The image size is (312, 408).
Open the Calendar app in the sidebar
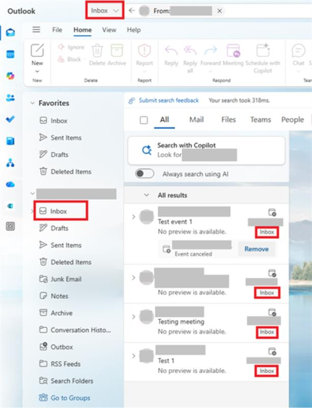[10, 55]
